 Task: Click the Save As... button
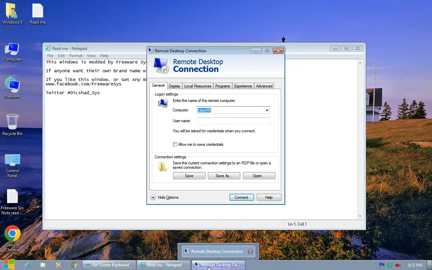coord(224,176)
